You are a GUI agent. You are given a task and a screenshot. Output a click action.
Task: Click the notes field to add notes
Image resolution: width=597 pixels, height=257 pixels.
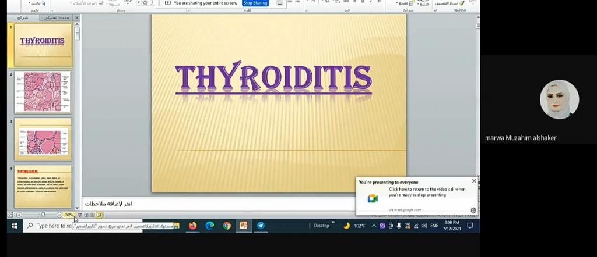[216, 204]
